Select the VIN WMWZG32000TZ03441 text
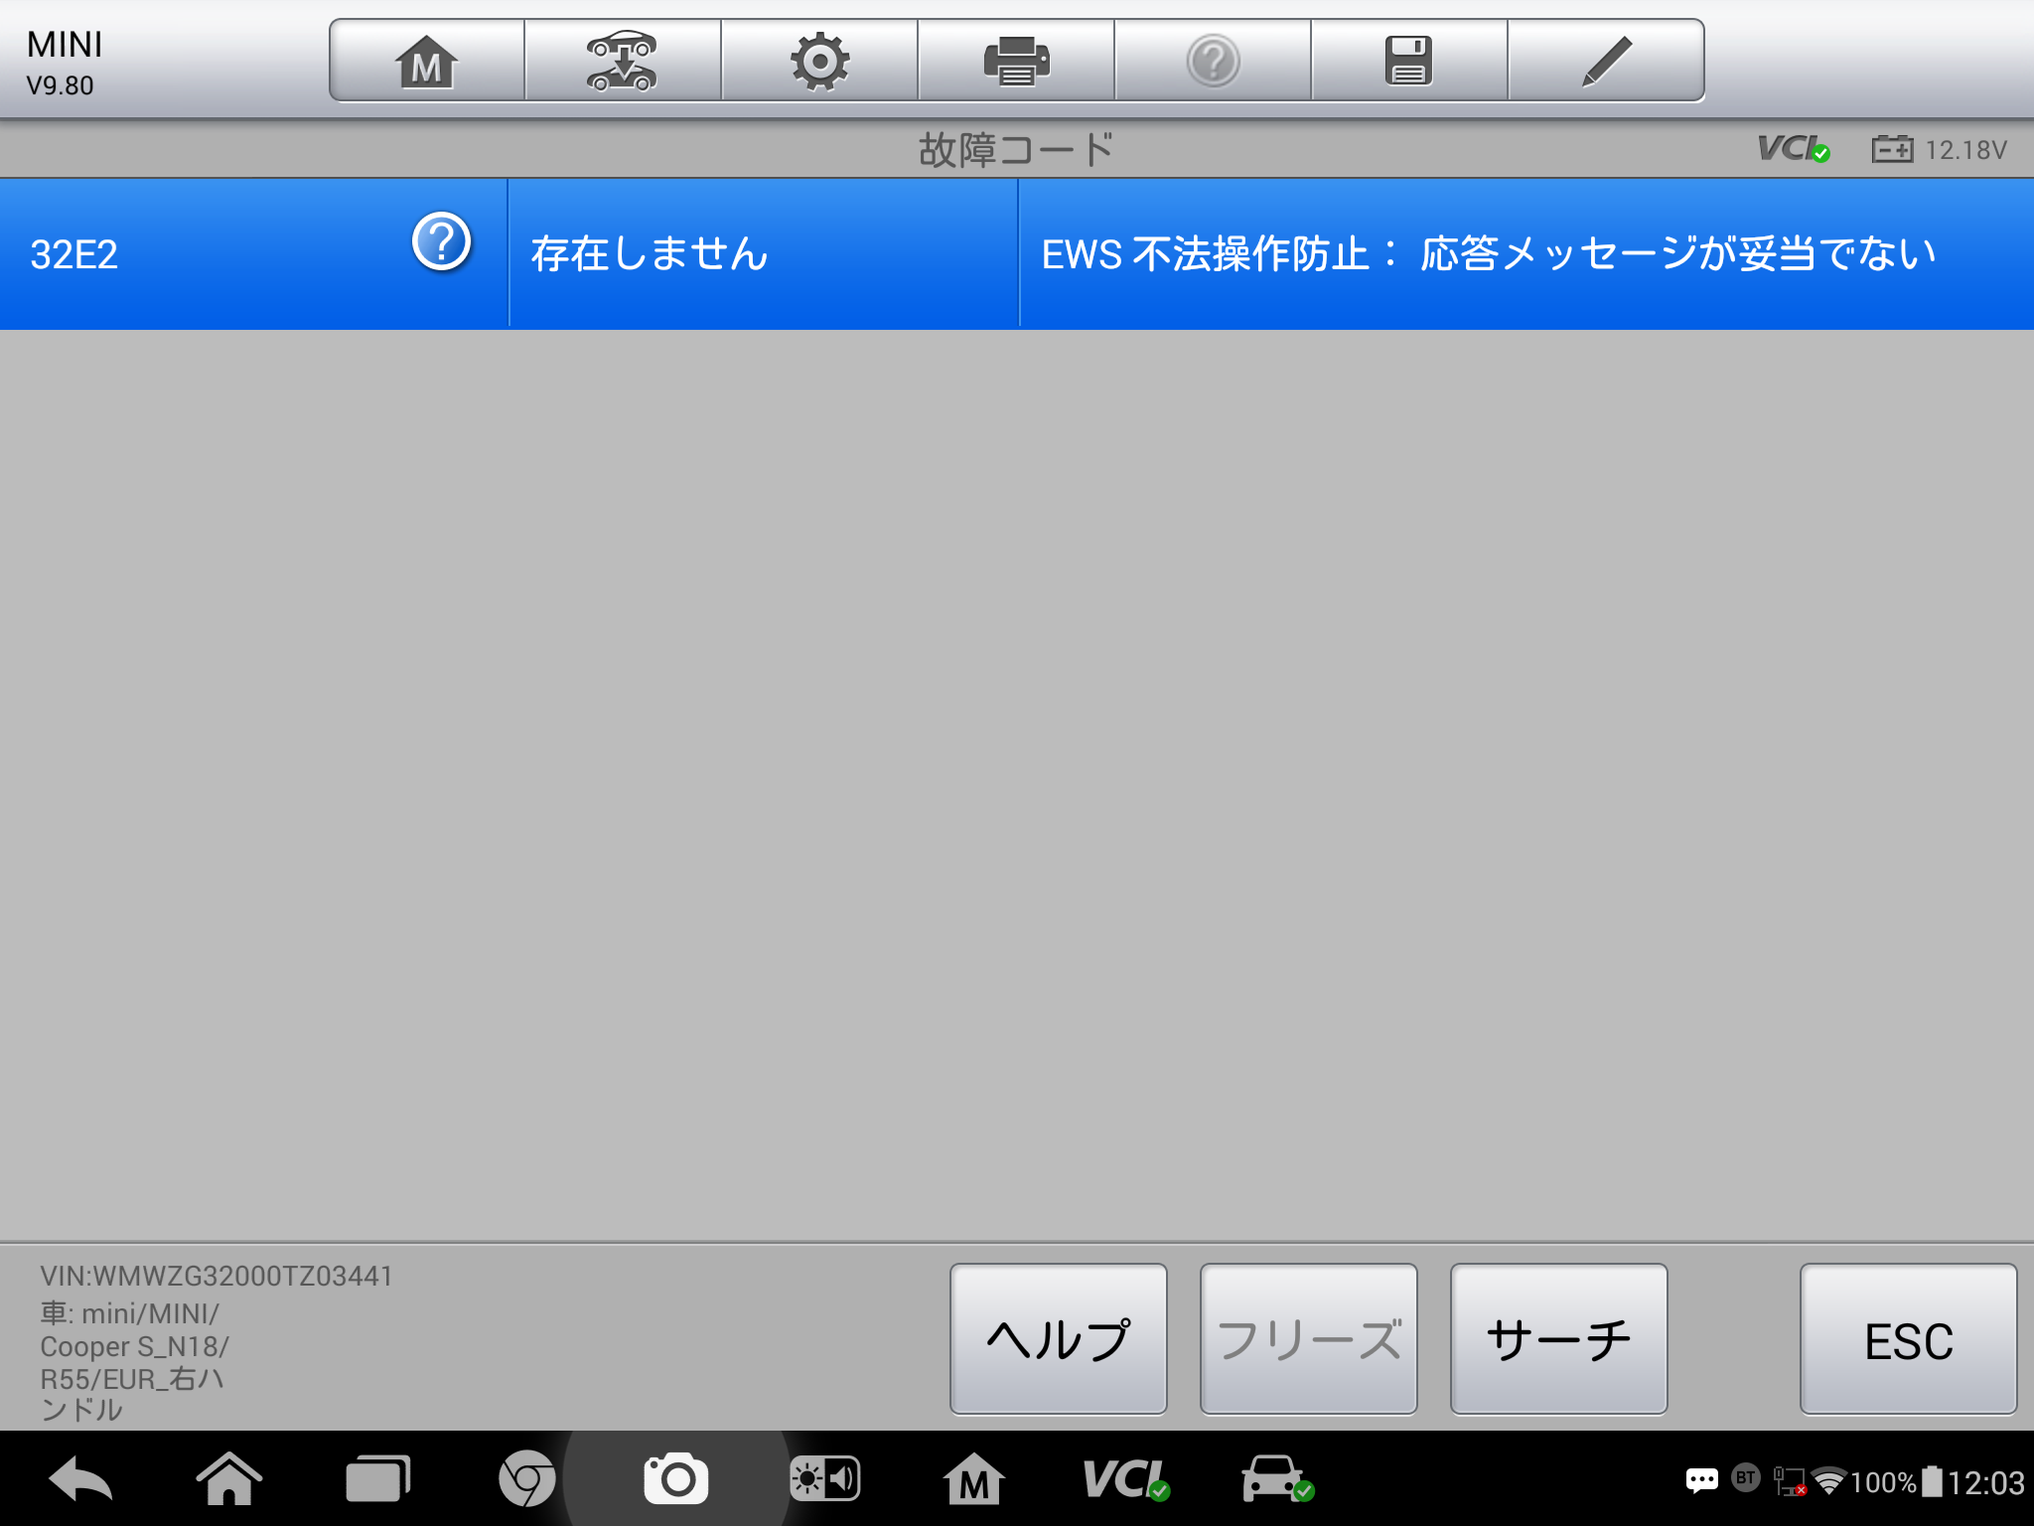This screenshot has height=1526, width=2034. tap(217, 1276)
